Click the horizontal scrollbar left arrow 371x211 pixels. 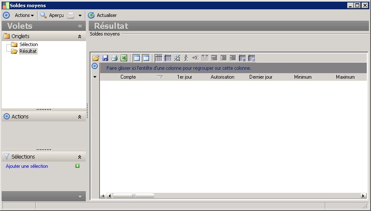point(109,196)
